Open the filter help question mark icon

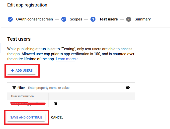click(128, 88)
